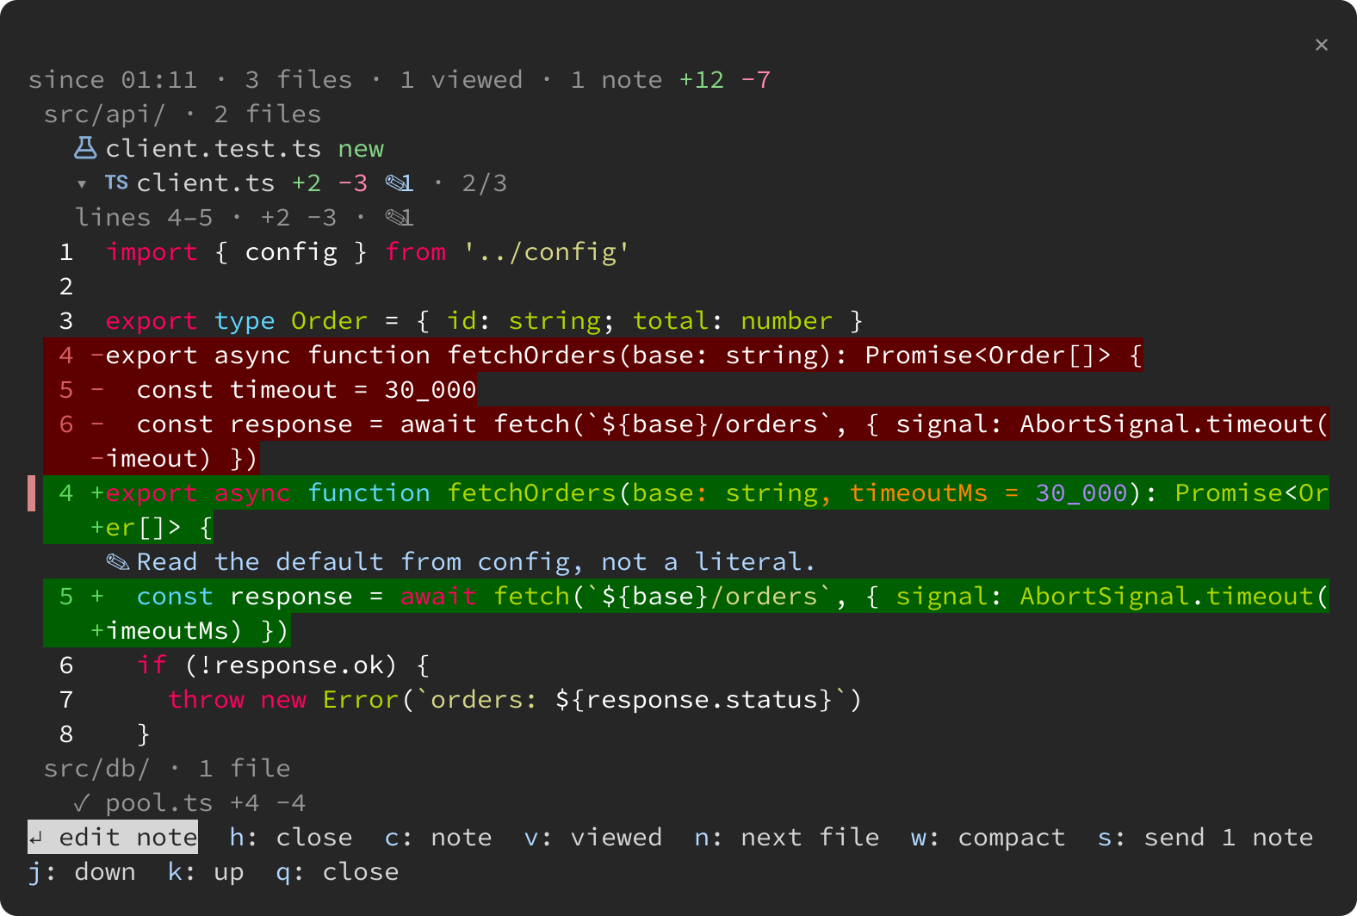Click 's: send 1 note'
The width and height of the screenshot is (1357, 916).
pyautogui.click(x=1205, y=837)
